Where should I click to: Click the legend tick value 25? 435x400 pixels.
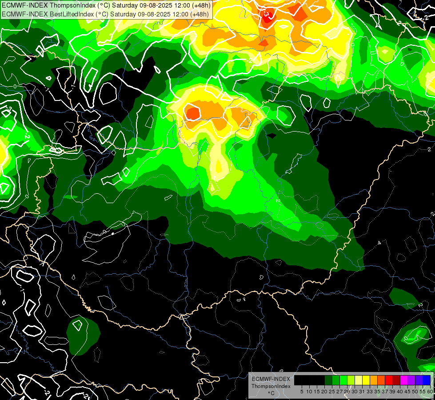(x=332, y=392)
